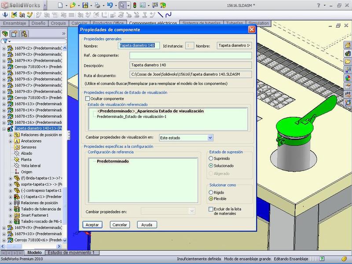Viewport: 352px width, 264px height.
Task: Expand 16879<2> tree node
Action: point(4,48)
